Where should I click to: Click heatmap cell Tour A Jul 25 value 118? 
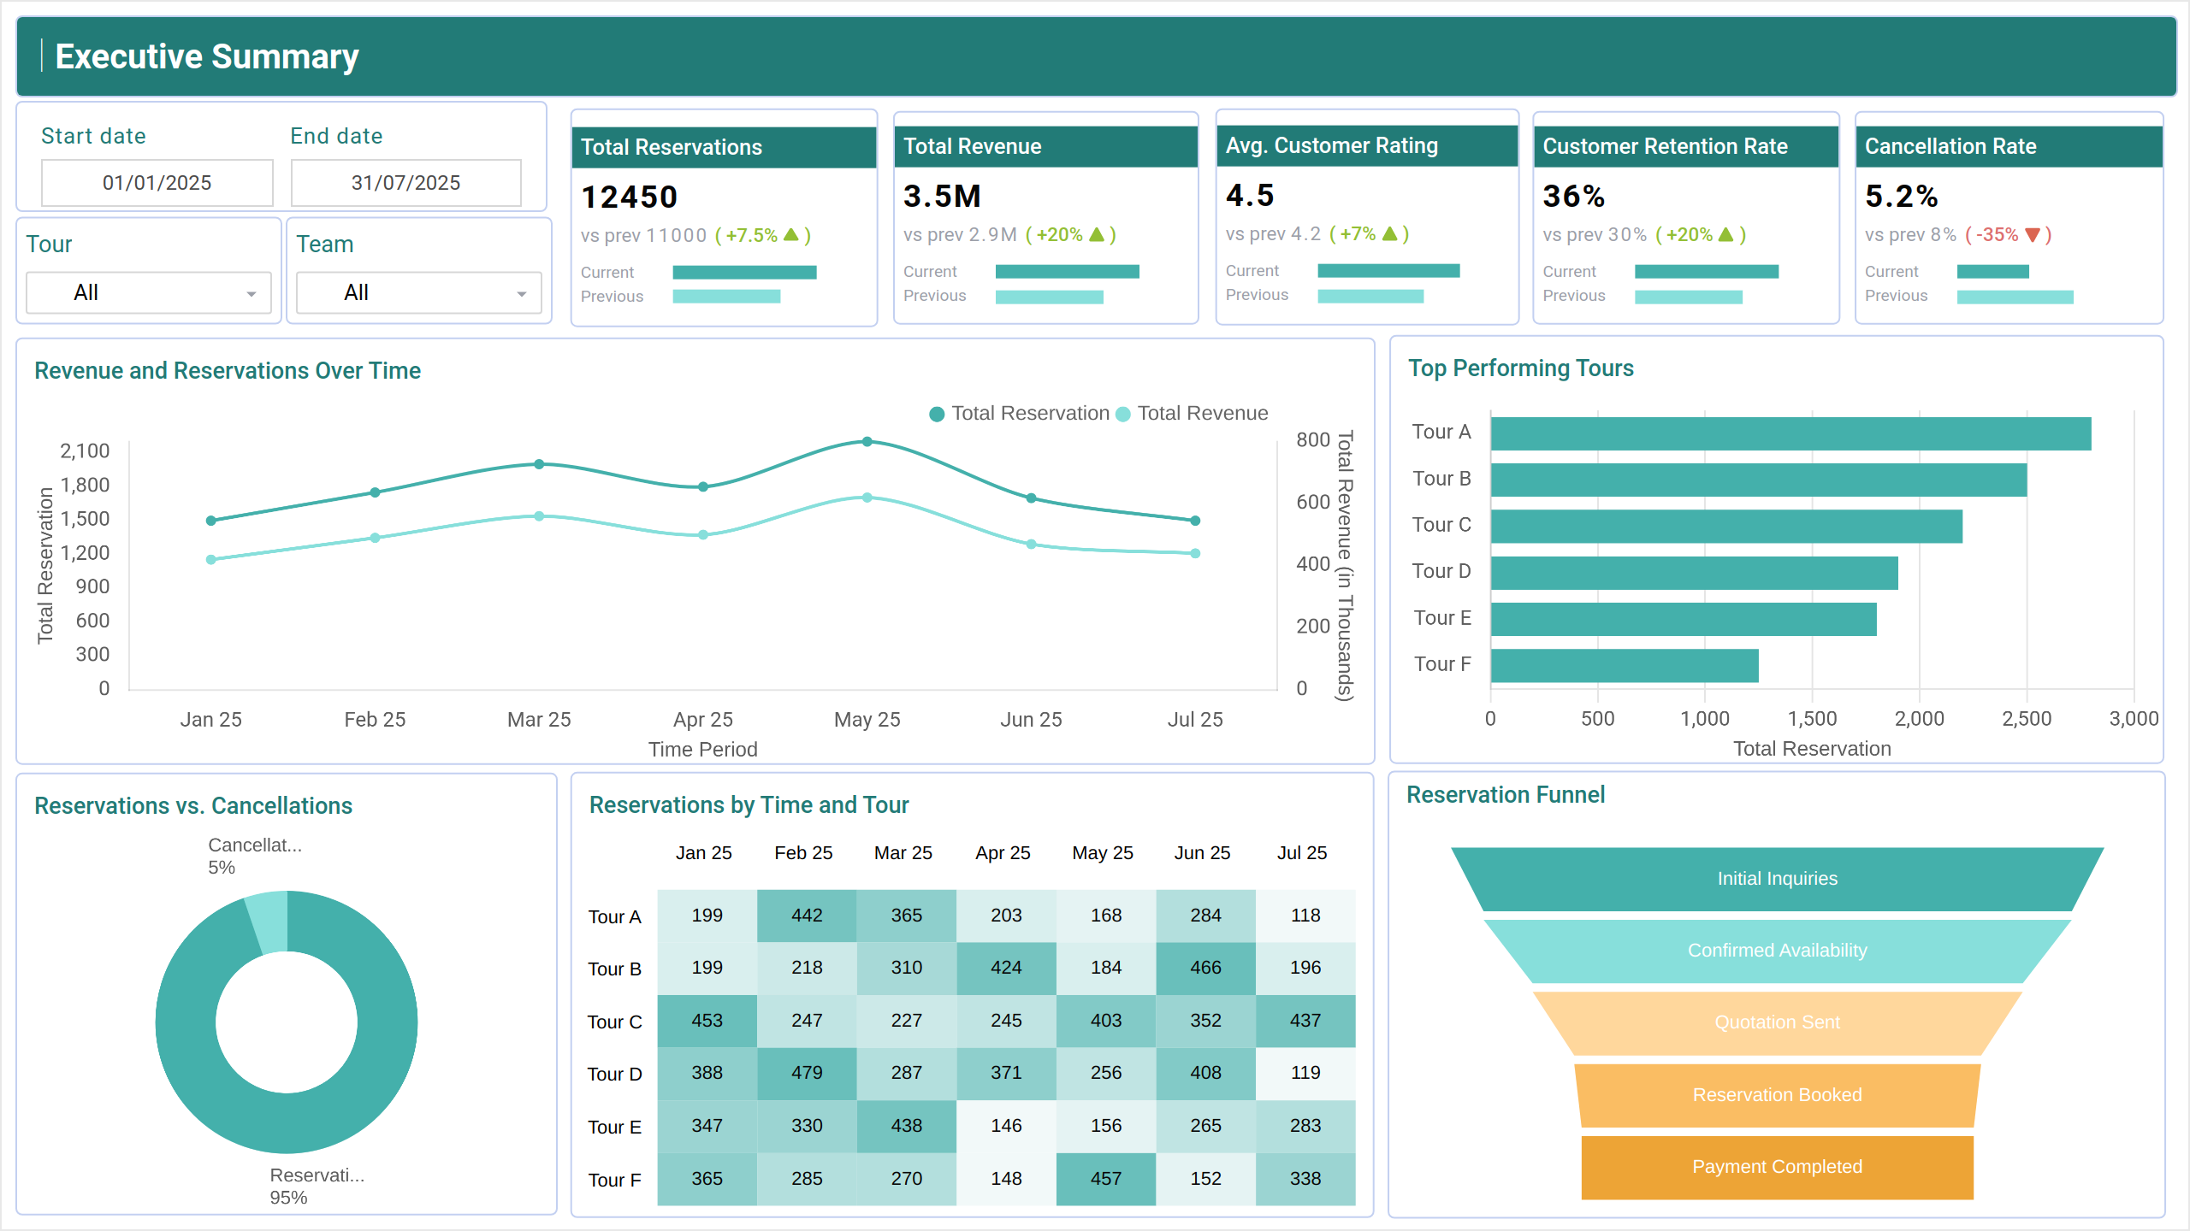click(1305, 916)
